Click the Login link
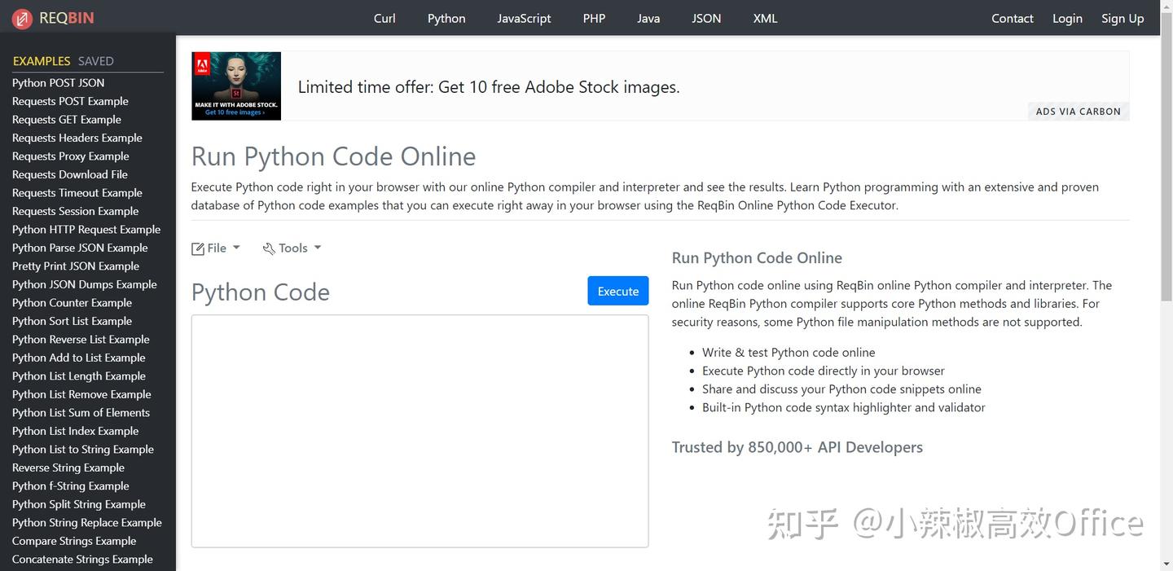This screenshot has width=1173, height=571. coord(1067,17)
